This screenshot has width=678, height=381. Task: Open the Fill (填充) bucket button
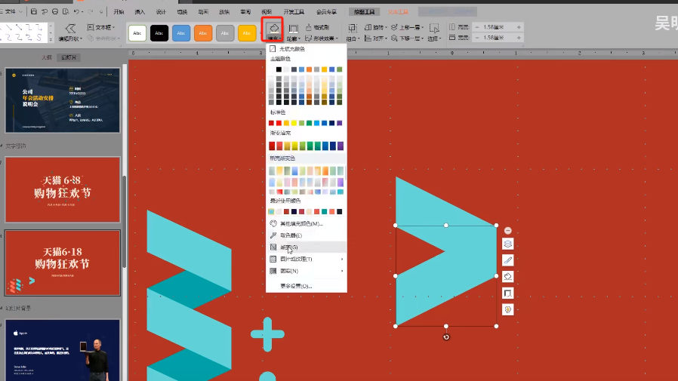click(x=273, y=30)
